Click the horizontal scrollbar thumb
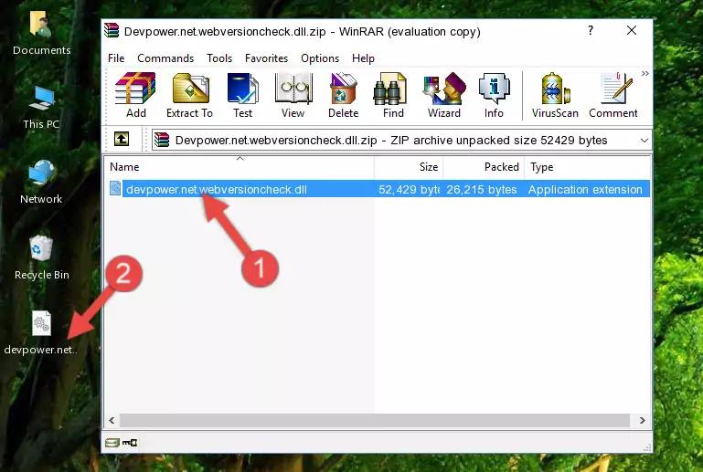This screenshot has height=472, width=703. tap(375, 420)
